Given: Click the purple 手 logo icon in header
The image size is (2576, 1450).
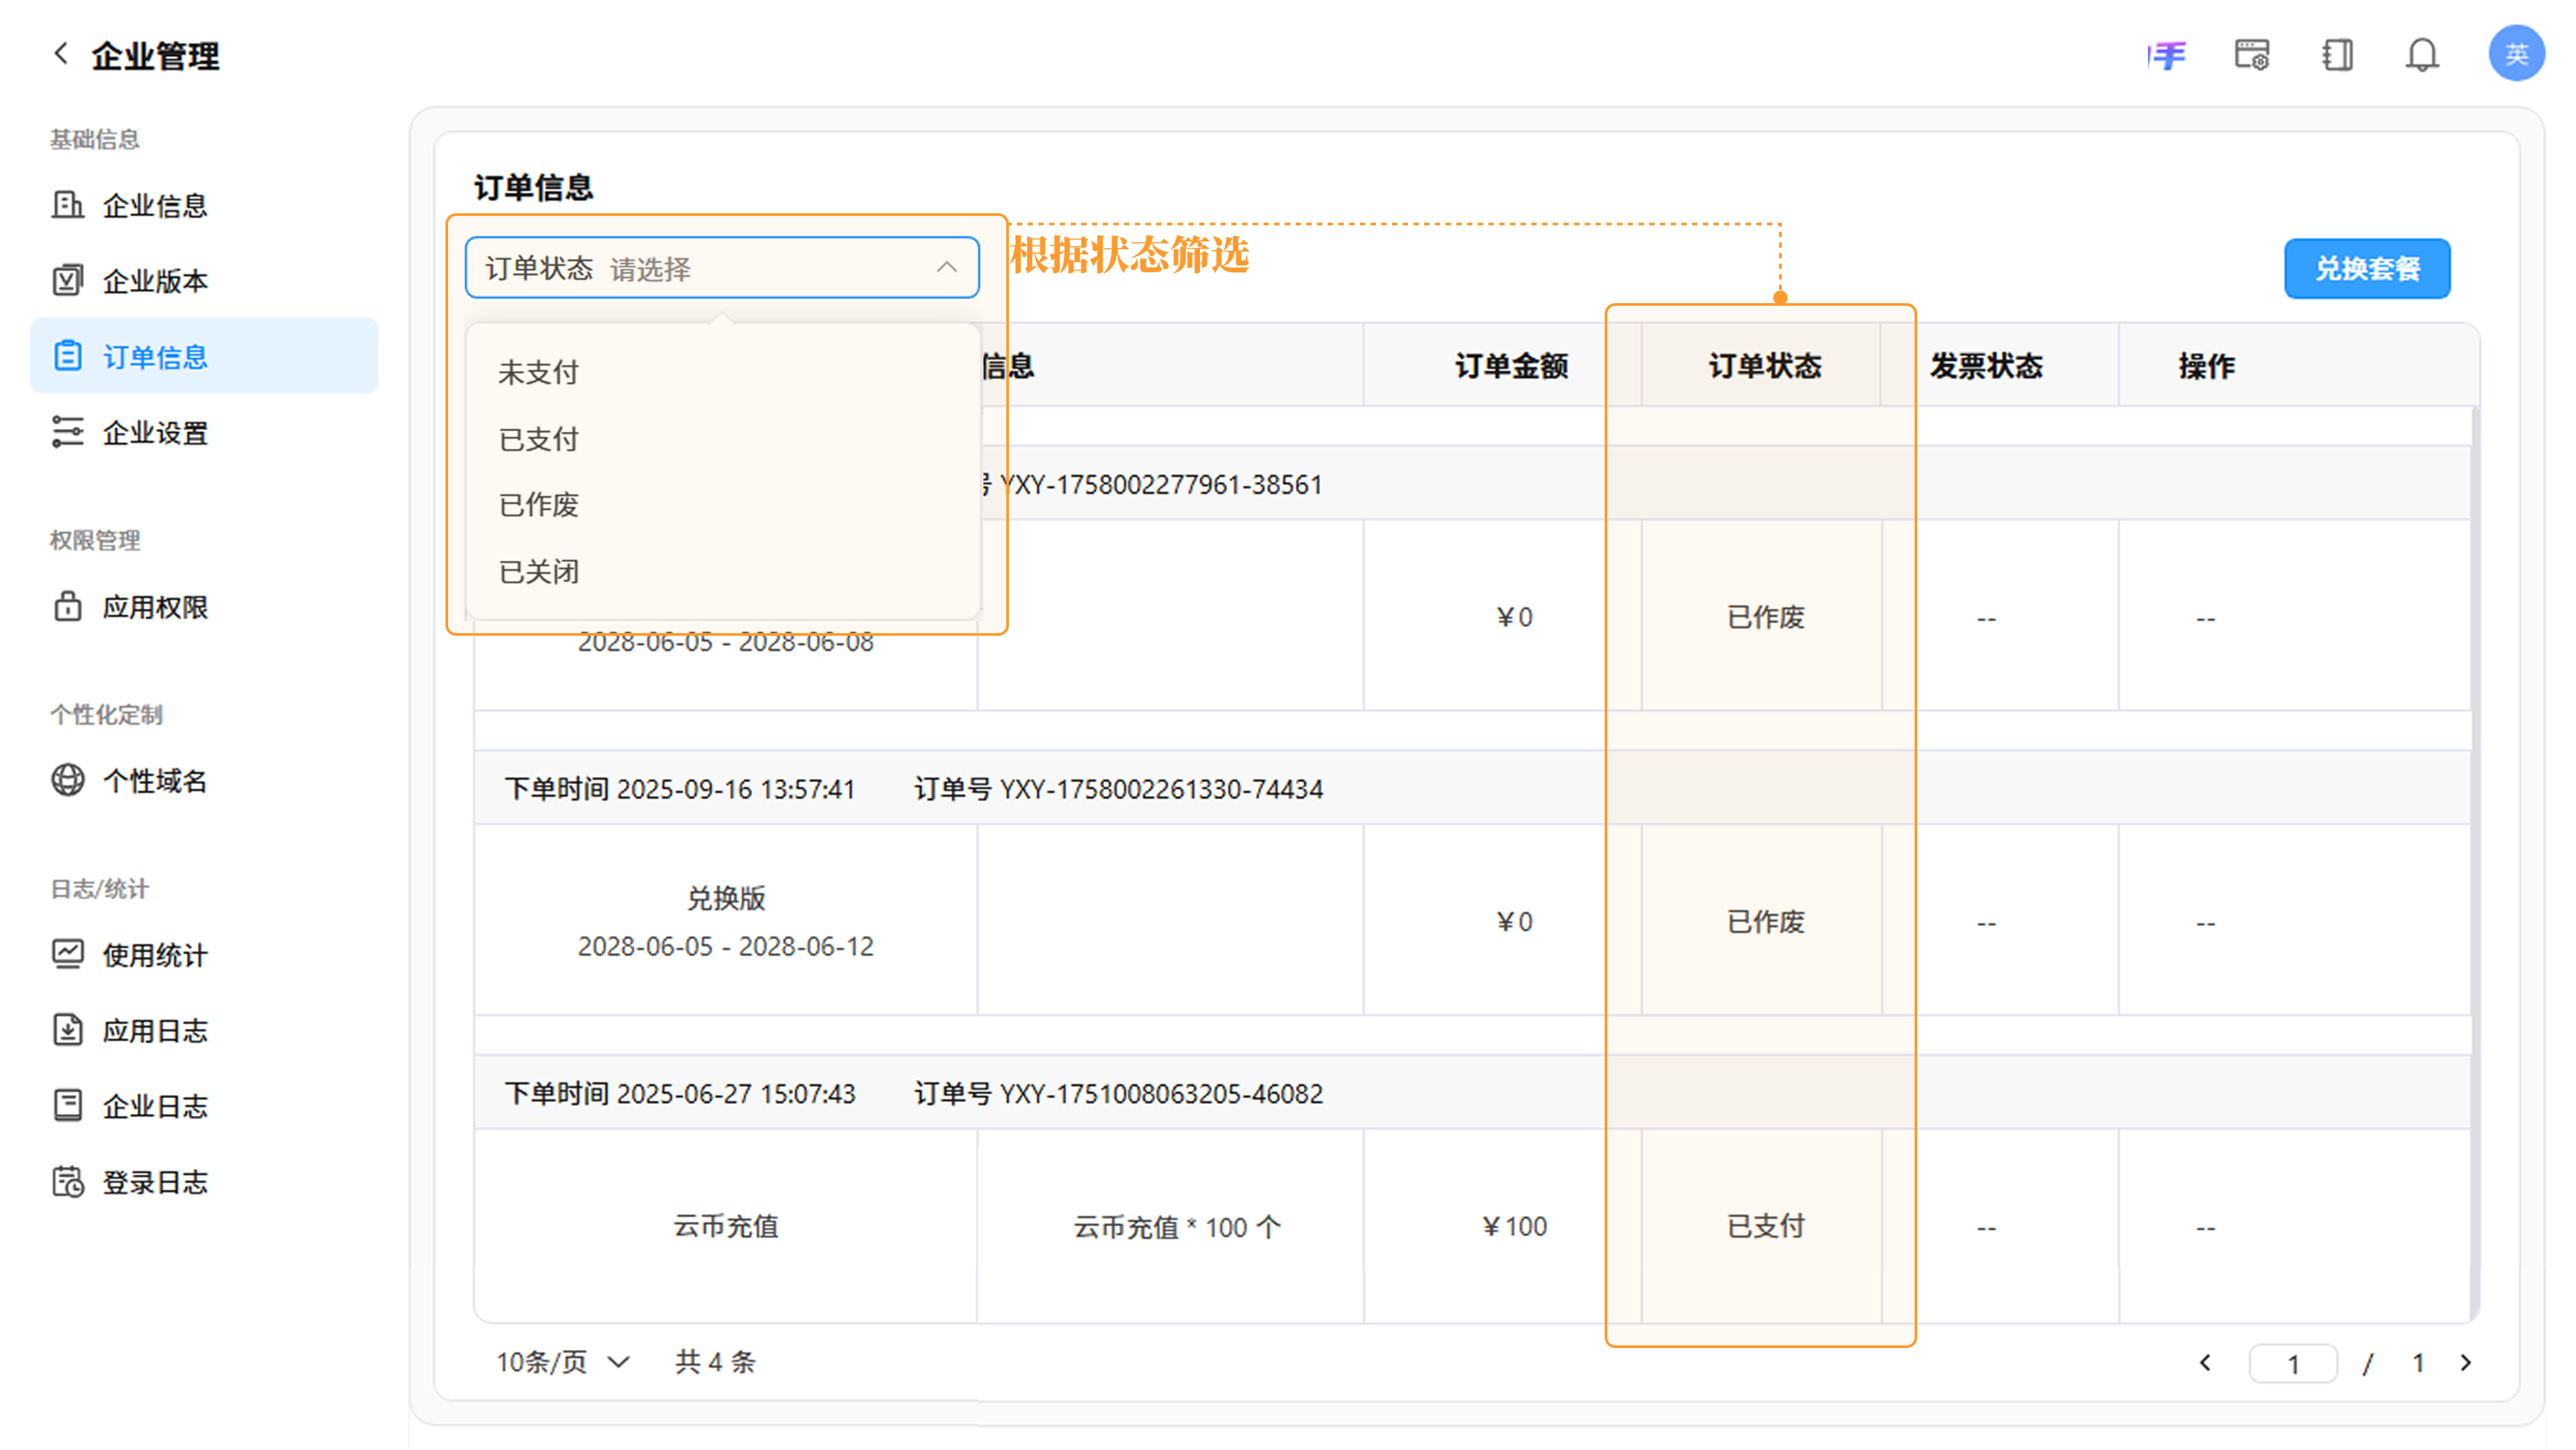Looking at the screenshot, I should tap(2167, 55).
